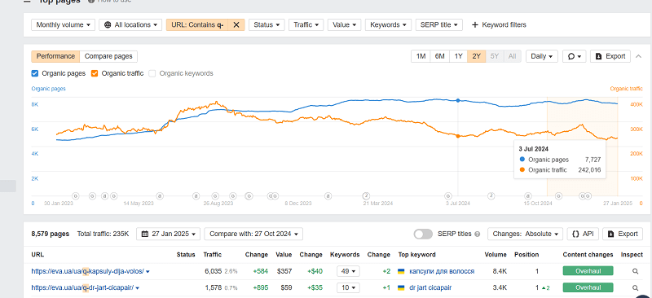The image size is (652, 298).
Task: Add Keyword filters
Action: coord(499,25)
